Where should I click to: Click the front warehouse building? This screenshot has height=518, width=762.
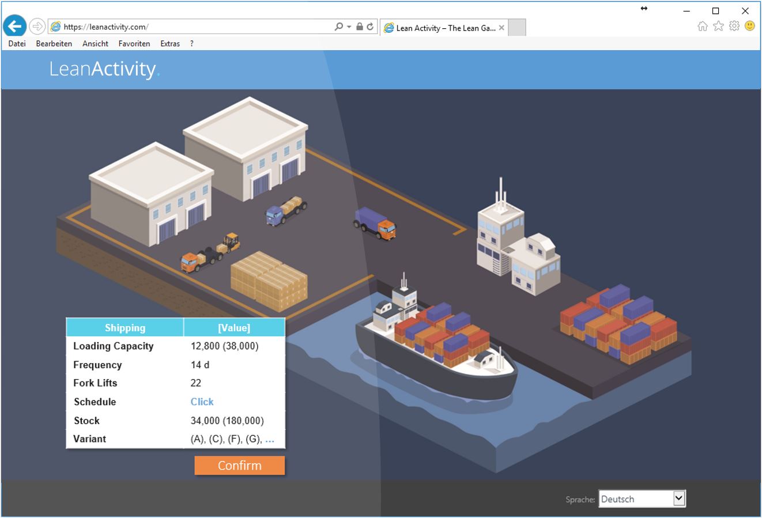coord(151,193)
